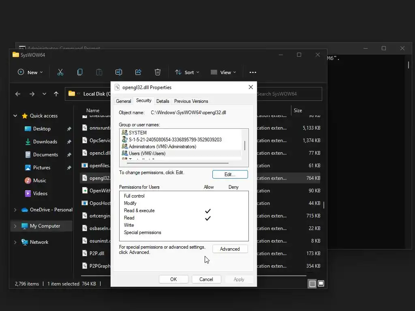
Task: Select the Quick access star item
Action: [43, 116]
